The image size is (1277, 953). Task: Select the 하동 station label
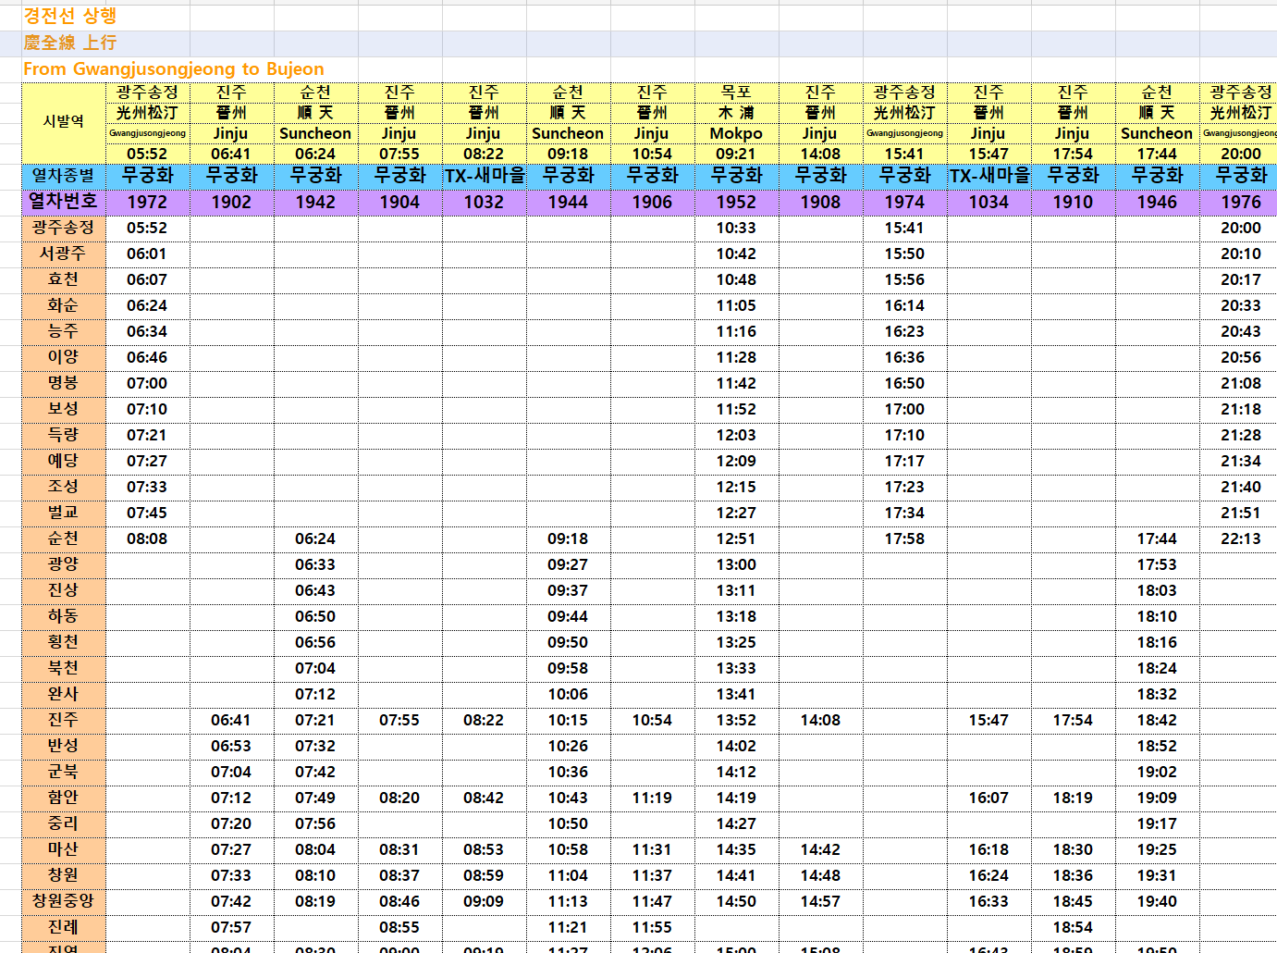coord(64,616)
